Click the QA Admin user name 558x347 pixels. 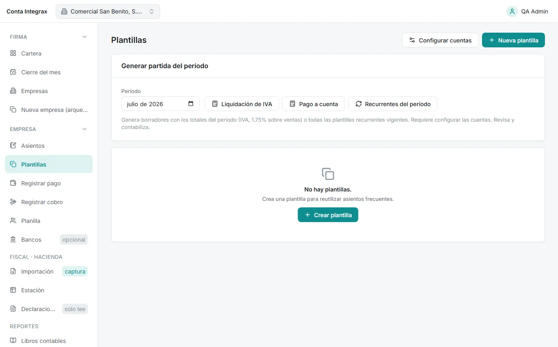pyautogui.click(x=535, y=11)
